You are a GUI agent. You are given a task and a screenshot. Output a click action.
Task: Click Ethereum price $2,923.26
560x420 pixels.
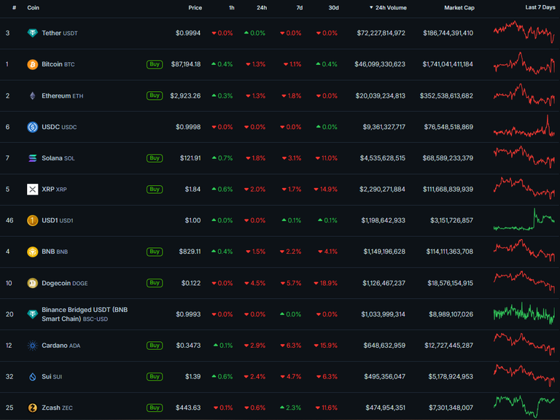[185, 96]
